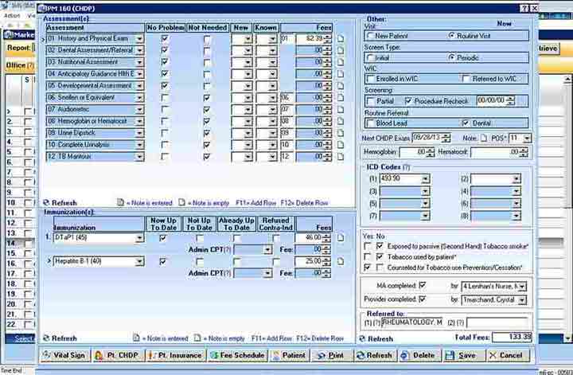Click Print in bottom toolbar

(x=331, y=355)
